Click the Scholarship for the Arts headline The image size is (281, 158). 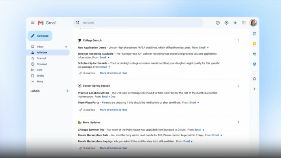tap(92, 63)
